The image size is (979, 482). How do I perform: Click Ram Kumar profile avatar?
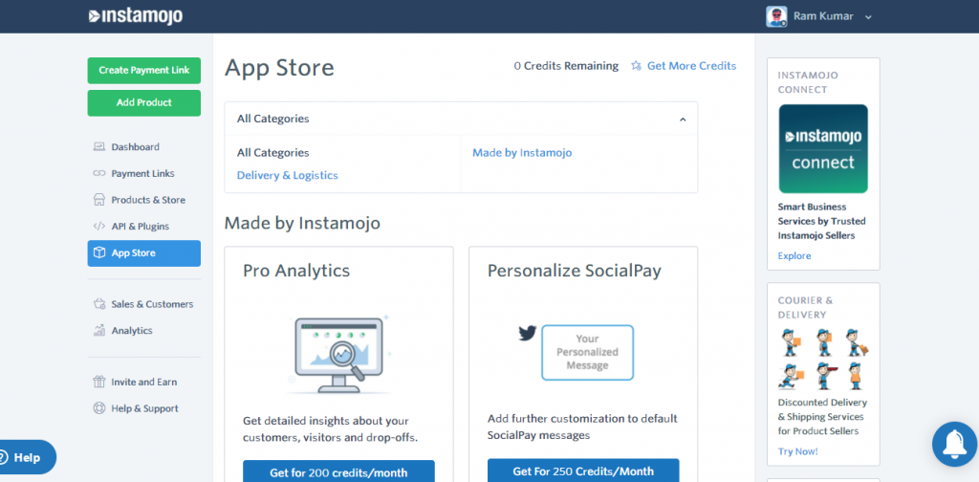point(776,16)
